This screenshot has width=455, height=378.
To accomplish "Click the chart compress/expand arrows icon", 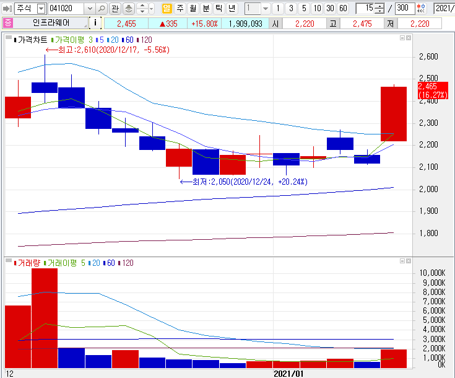I will pos(421,9).
